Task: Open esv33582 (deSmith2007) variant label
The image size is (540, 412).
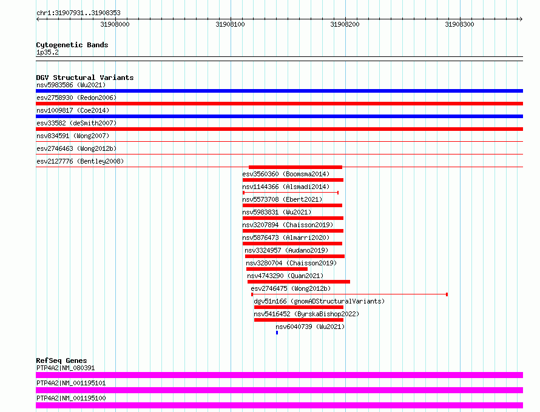Action: click(x=76, y=123)
